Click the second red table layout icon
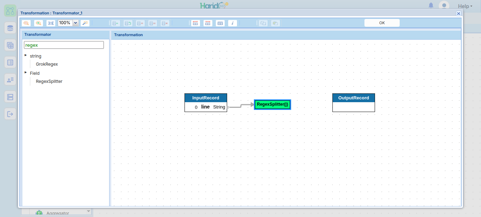Screen dimensions: 481x217 pos(208,23)
